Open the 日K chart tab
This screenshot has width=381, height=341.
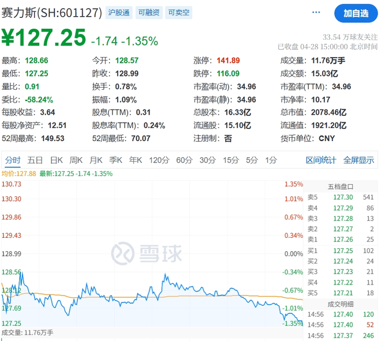pyautogui.click(x=57, y=160)
